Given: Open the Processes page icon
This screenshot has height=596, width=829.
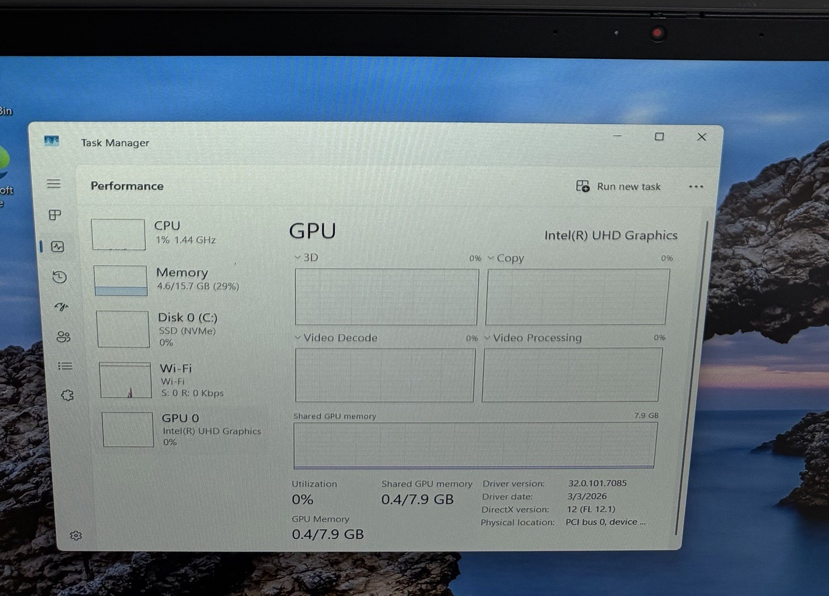Looking at the screenshot, I should coord(55,215).
